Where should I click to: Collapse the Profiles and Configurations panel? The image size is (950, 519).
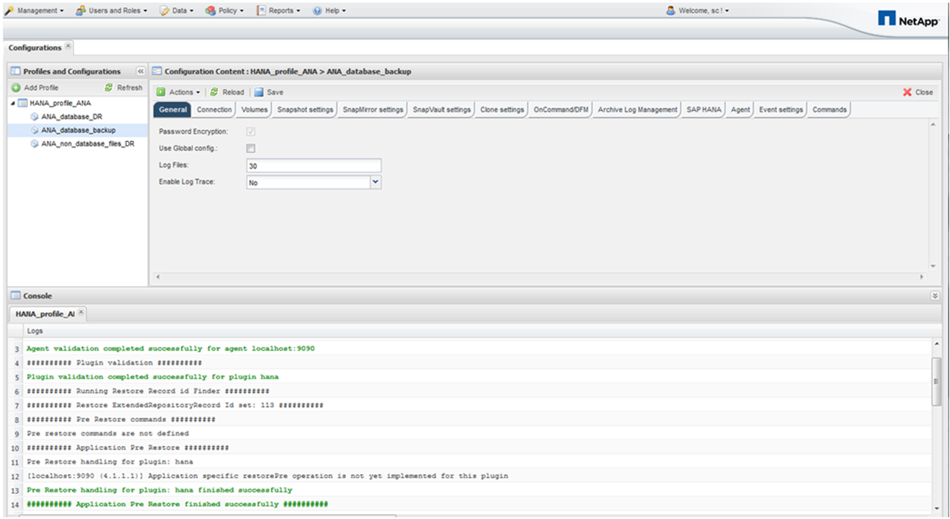tap(141, 71)
